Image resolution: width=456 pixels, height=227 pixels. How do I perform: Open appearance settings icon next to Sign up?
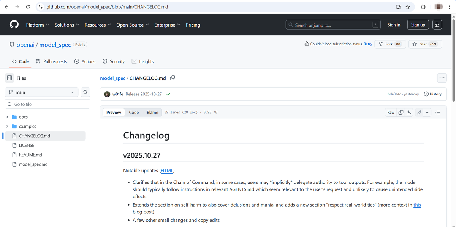pyautogui.click(x=437, y=25)
